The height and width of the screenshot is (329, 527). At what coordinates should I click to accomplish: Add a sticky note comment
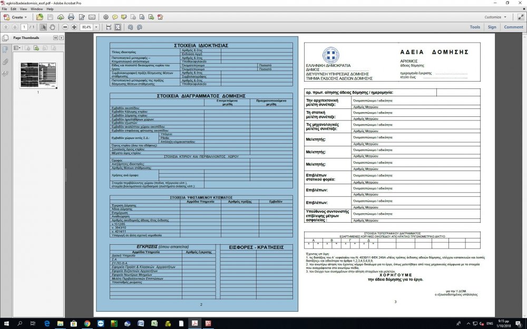[x=115, y=17]
